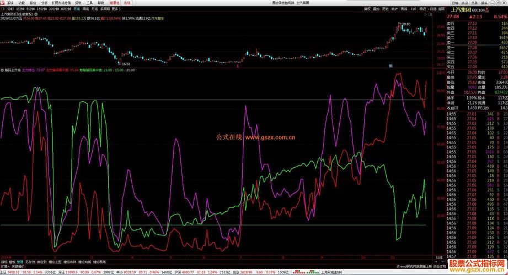Image resolution: width=508 pixels, height=275 pixels.
Task: Click 画线 drawing tool button
Action: [404, 9]
